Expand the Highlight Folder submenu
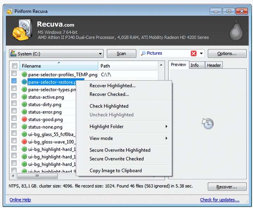Screen dimensions: 253x208 coord(130,127)
